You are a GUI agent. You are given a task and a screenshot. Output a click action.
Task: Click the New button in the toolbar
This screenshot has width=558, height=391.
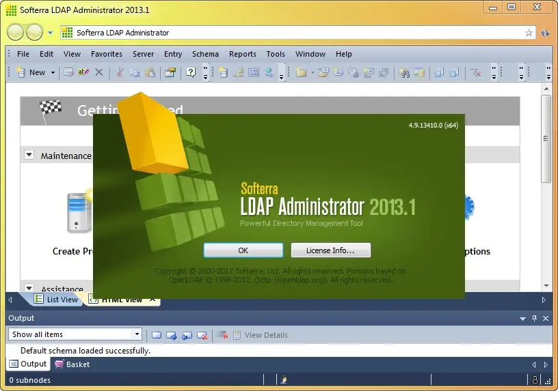31,72
